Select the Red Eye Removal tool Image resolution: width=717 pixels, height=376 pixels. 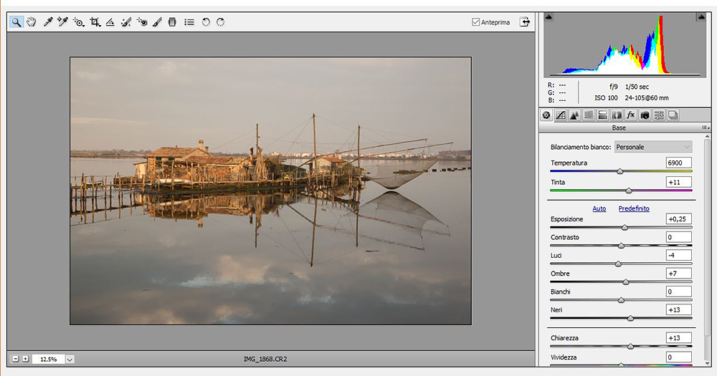point(142,22)
